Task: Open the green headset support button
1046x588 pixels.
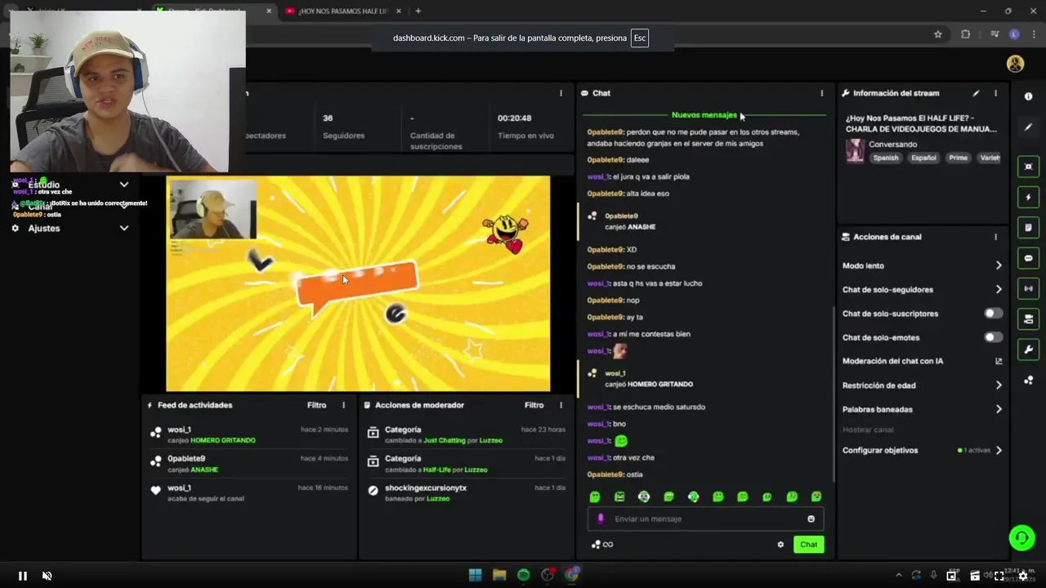Action: [1021, 537]
